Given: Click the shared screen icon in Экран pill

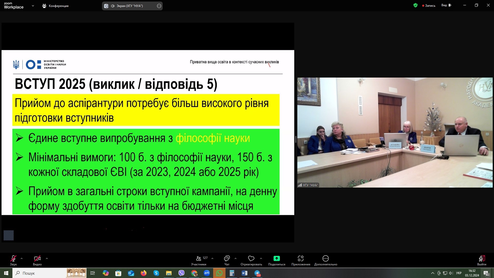Looking at the screenshot, I should point(106,6).
